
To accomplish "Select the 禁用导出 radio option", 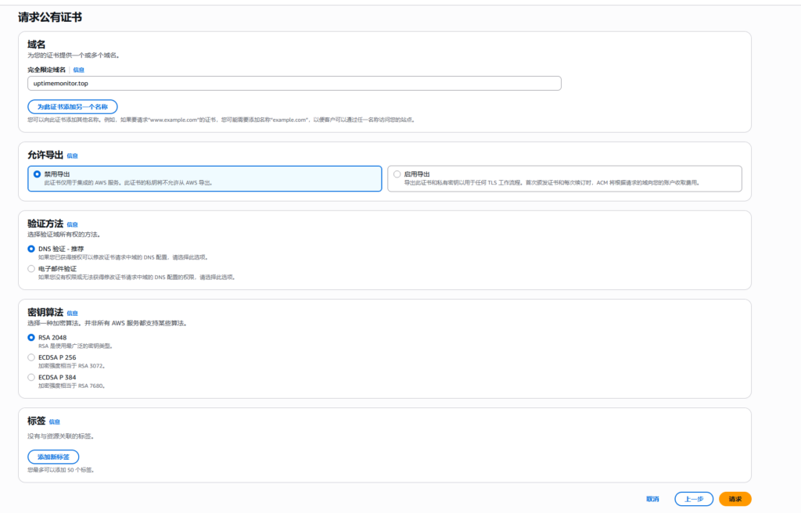I will click(x=37, y=174).
